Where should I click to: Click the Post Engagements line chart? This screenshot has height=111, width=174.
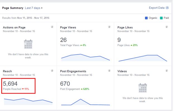pyautogui.click(x=85, y=102)
